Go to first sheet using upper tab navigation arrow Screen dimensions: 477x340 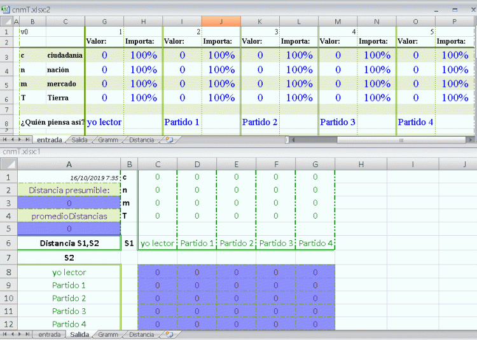pyautogui.click(x=5, y=140)
